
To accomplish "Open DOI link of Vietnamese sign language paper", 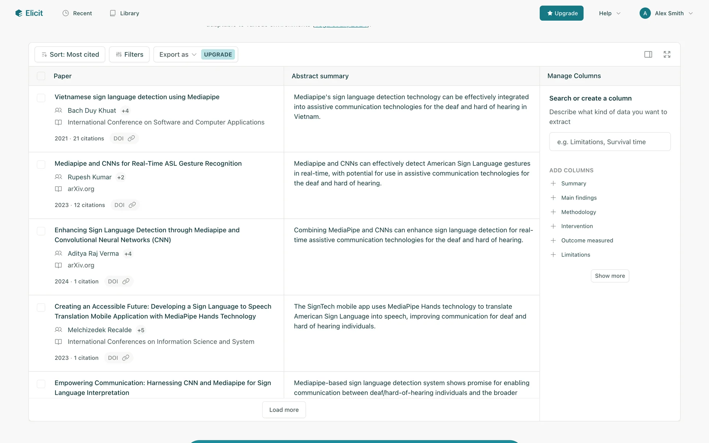I will (x=124, y=138).
